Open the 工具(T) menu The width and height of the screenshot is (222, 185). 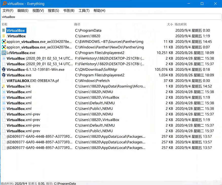84,11
